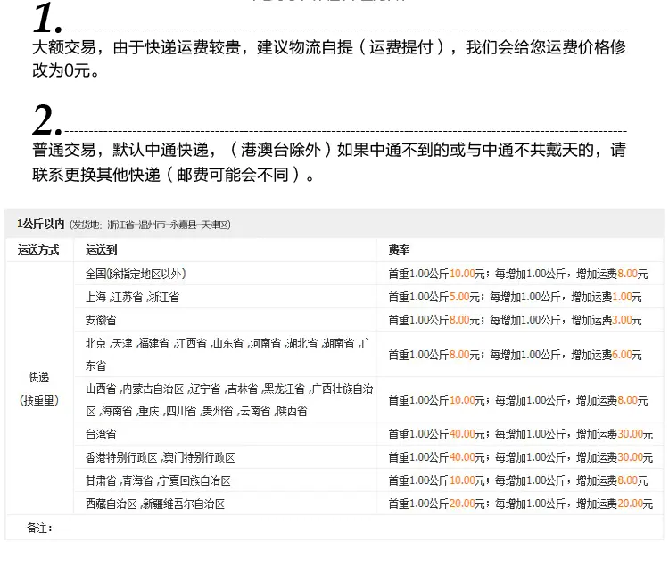The height and width of the screenshot is (574, 669).
Task: Select the '西藏自治区,新疆维吾尔自治区' cell
Action: pos(226,504)
